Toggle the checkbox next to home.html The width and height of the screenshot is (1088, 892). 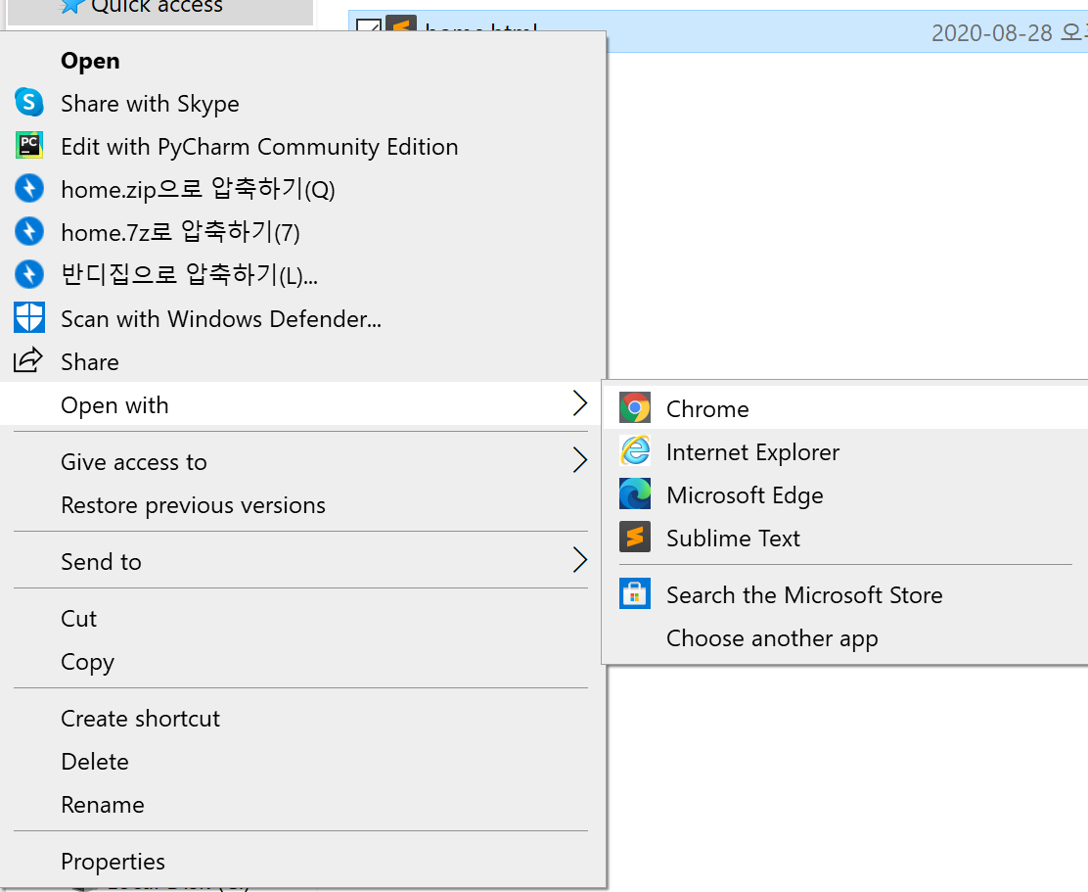369,26
